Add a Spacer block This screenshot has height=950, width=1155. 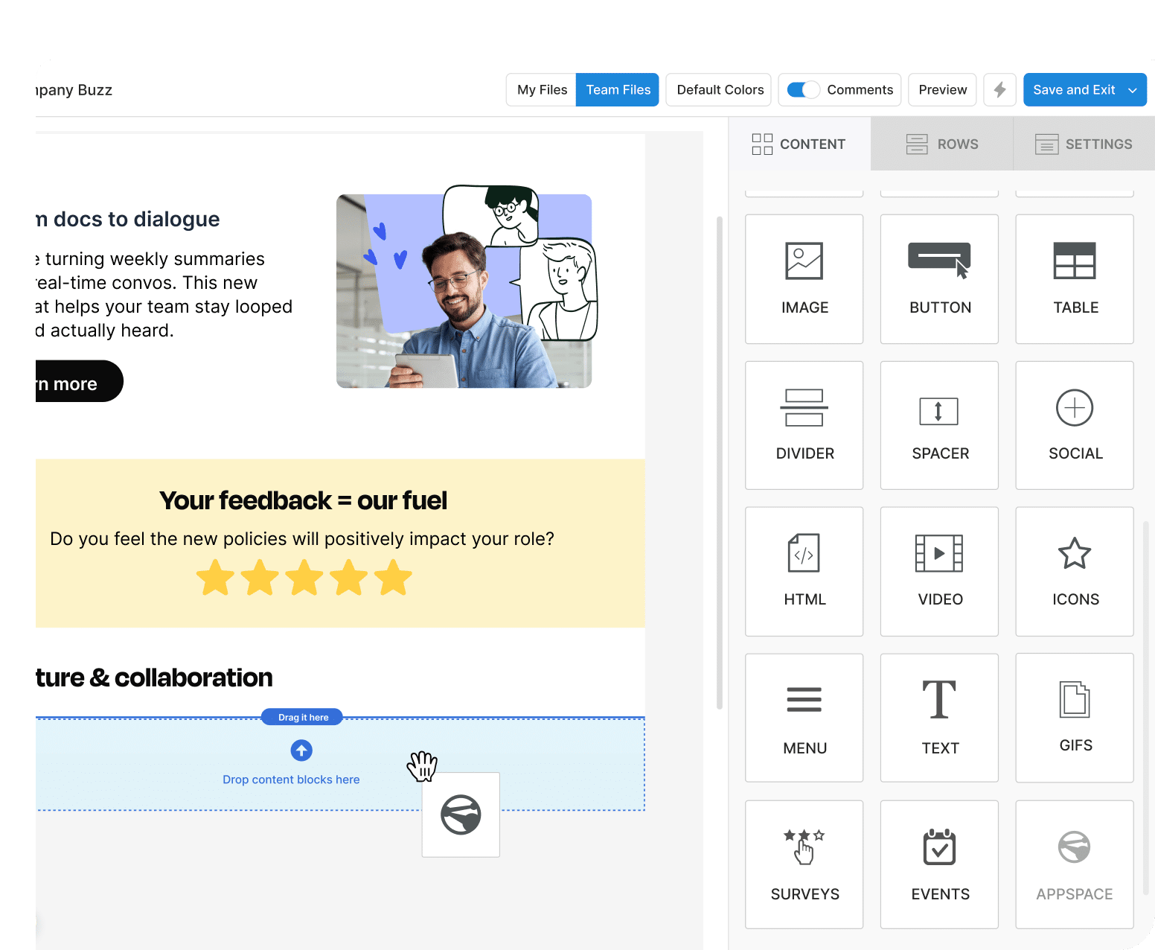click(x=939, y=425)
